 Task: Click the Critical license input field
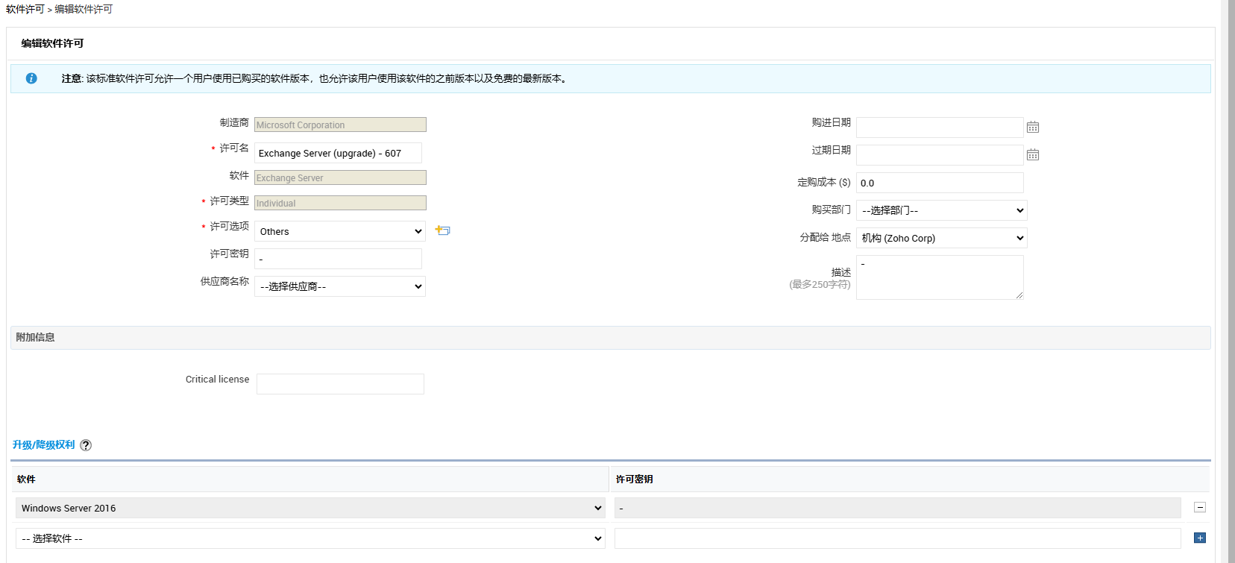[340, 384]
